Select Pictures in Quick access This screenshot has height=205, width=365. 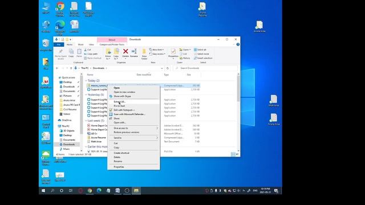(67, 96)
